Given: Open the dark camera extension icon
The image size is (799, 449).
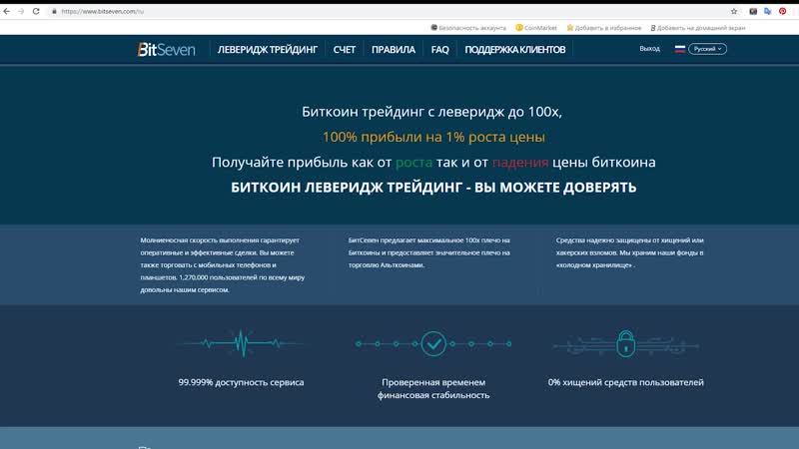Looking at the screenshot, I should (753, 11).
